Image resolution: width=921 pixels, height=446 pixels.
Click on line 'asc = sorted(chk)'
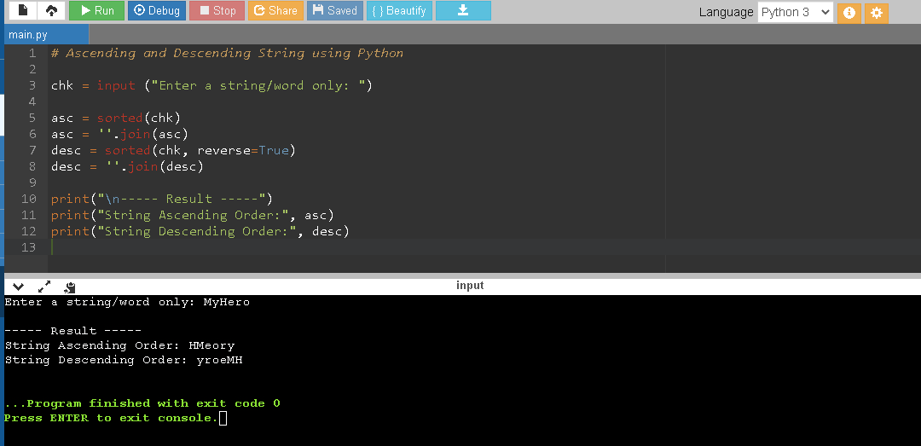[x=116, y=119]
